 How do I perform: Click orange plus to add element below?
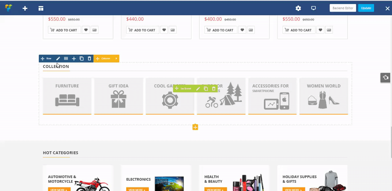point(195,127)
